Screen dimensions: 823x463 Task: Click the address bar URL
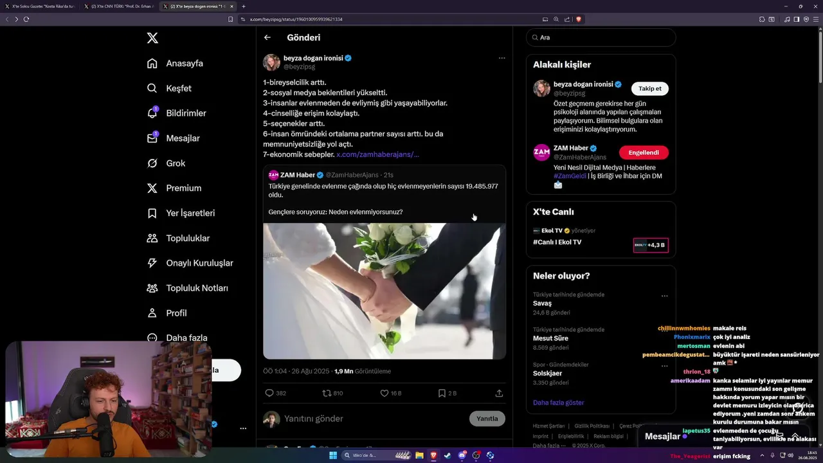296,19
